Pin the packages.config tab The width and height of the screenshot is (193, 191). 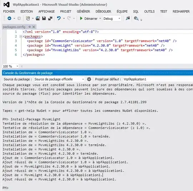(30, 27)
